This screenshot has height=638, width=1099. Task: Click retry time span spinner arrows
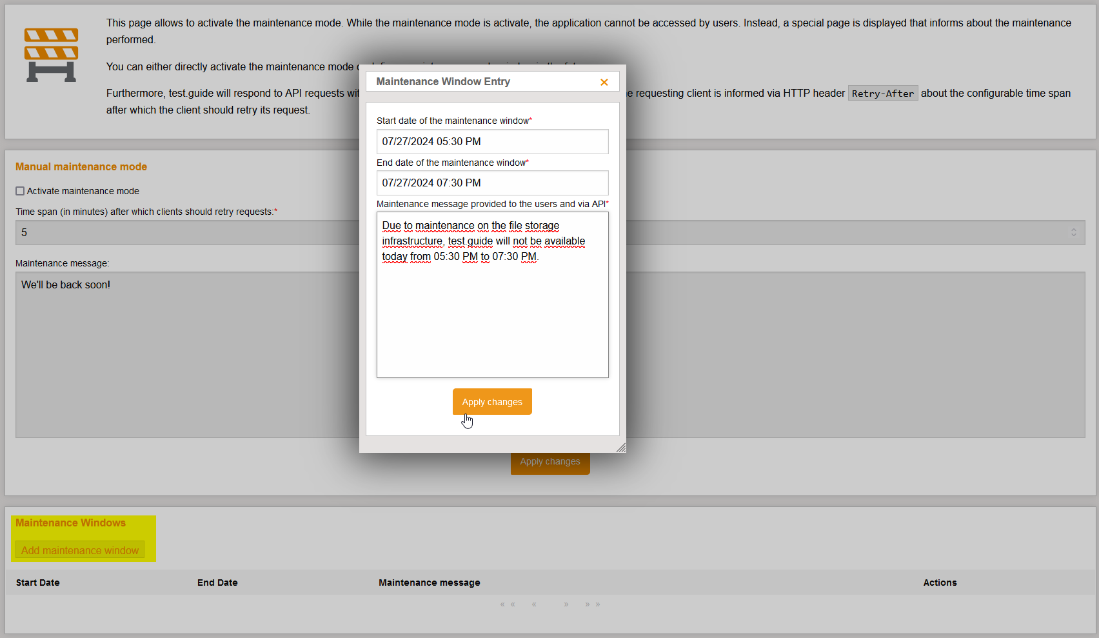(x=1073, y=232)
